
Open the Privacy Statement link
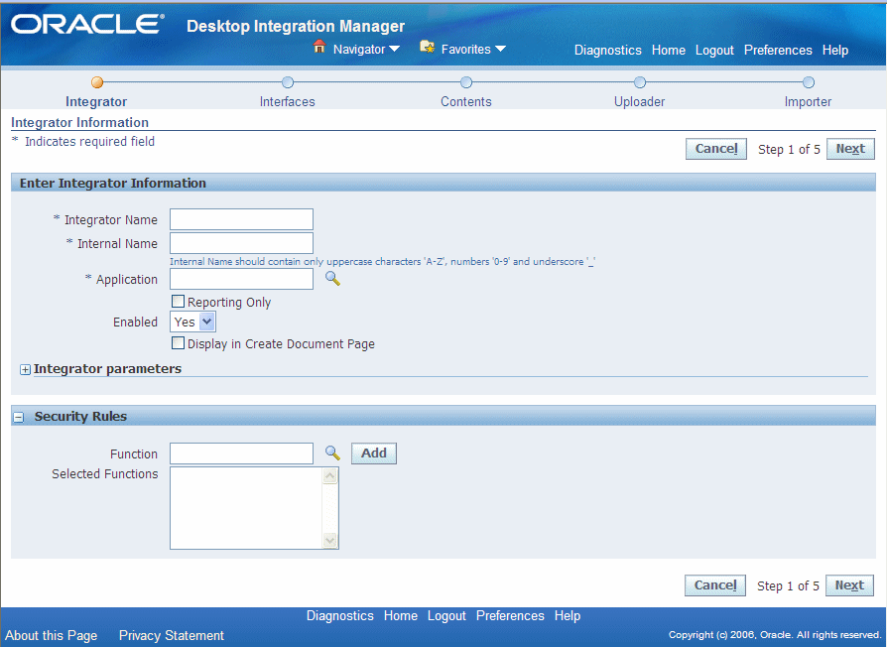point(172,636)
